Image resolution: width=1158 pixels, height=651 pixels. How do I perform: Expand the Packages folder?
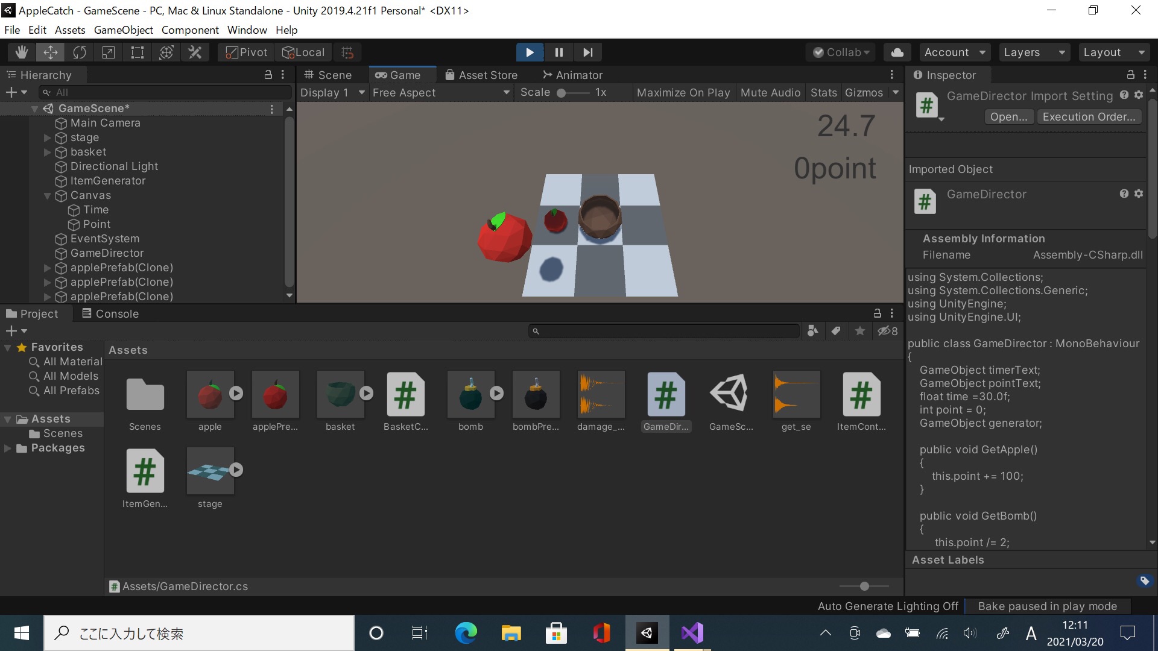click(8, 448)
